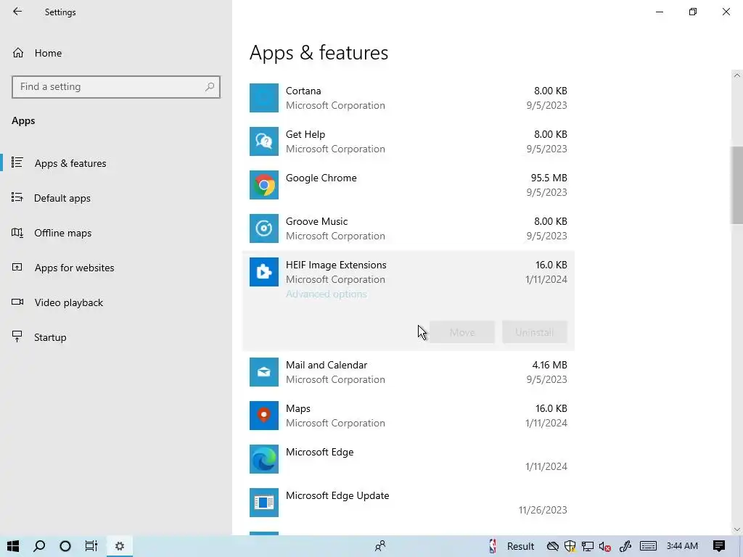Select the Mail and Calendar app name
The width and height of the screenshot is (743, 557).
pyautogui.click(x=327, y=366)
